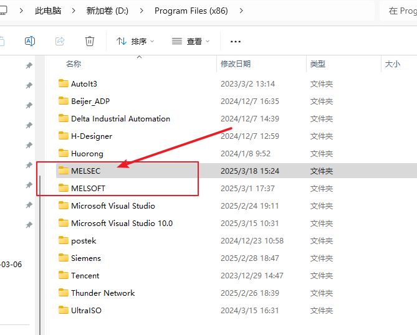This screenshot has height=335, width=417.
Task: Click the Rename toolbar icon
Action: [x=30, y=41]
